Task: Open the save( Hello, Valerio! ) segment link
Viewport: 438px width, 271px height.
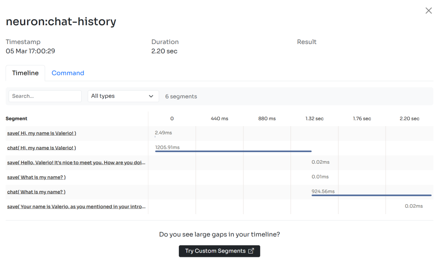Action: tap(76, 162)
